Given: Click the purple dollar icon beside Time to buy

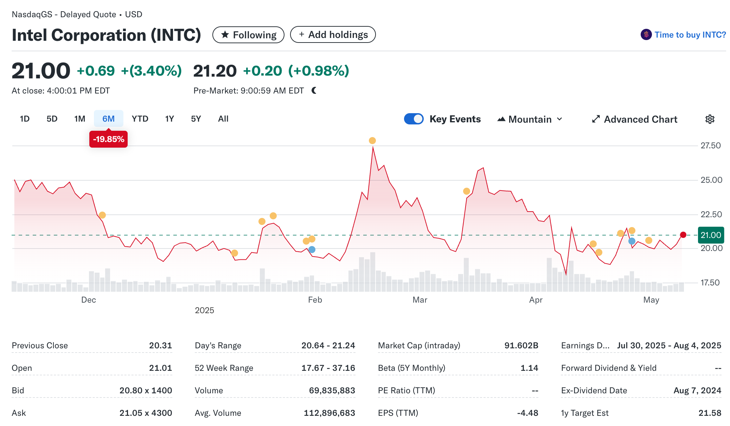Looking at the screenshot, I should coord(646,34).
